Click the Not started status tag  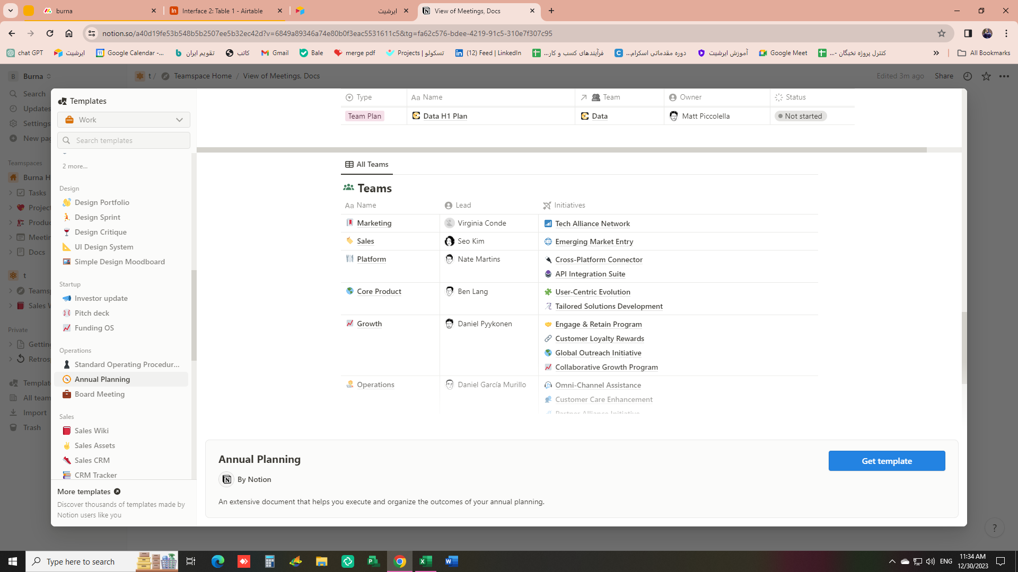[x=800, y=116]
